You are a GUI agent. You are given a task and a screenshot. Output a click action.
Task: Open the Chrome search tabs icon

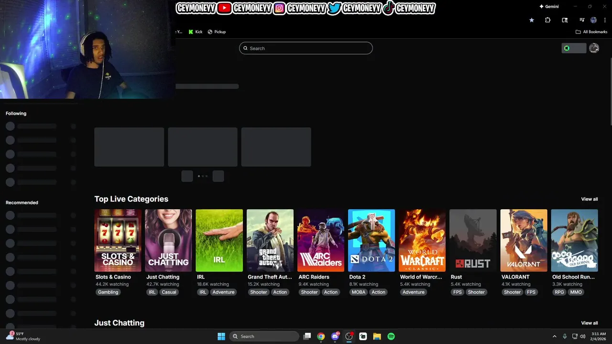coord(565,20)
